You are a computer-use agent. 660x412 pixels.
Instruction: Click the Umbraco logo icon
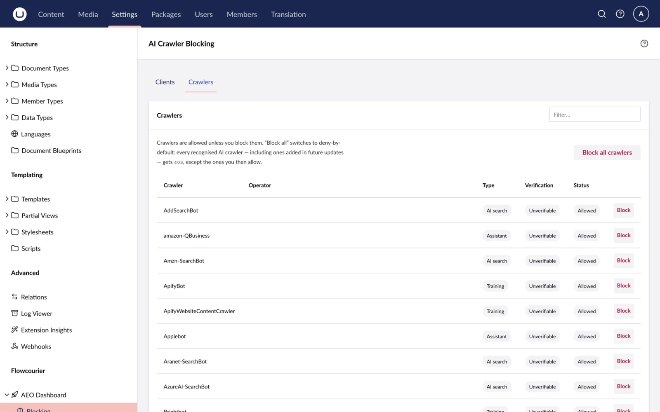coord(19,14)
